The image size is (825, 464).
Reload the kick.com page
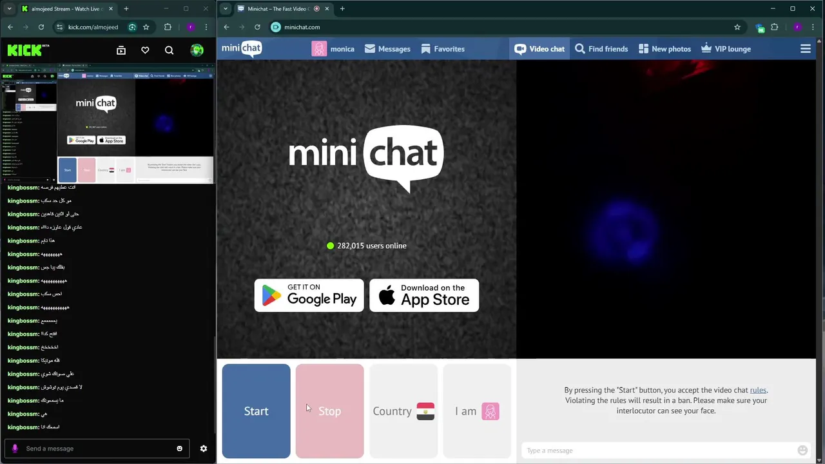41,27
